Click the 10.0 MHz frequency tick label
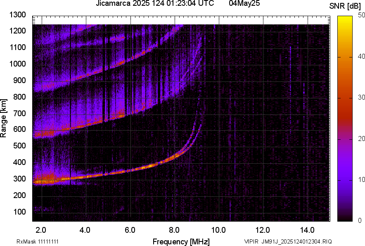The width and height of the screenshot is (365, 246). [218, 230]
